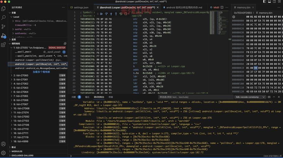Open the Manage gear in activity bar
Viewport: 283px width, 158px height.
point(3,153)
